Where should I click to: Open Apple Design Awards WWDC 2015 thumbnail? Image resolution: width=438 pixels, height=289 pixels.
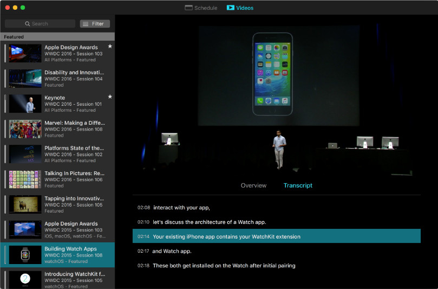(x=25, y=229)
